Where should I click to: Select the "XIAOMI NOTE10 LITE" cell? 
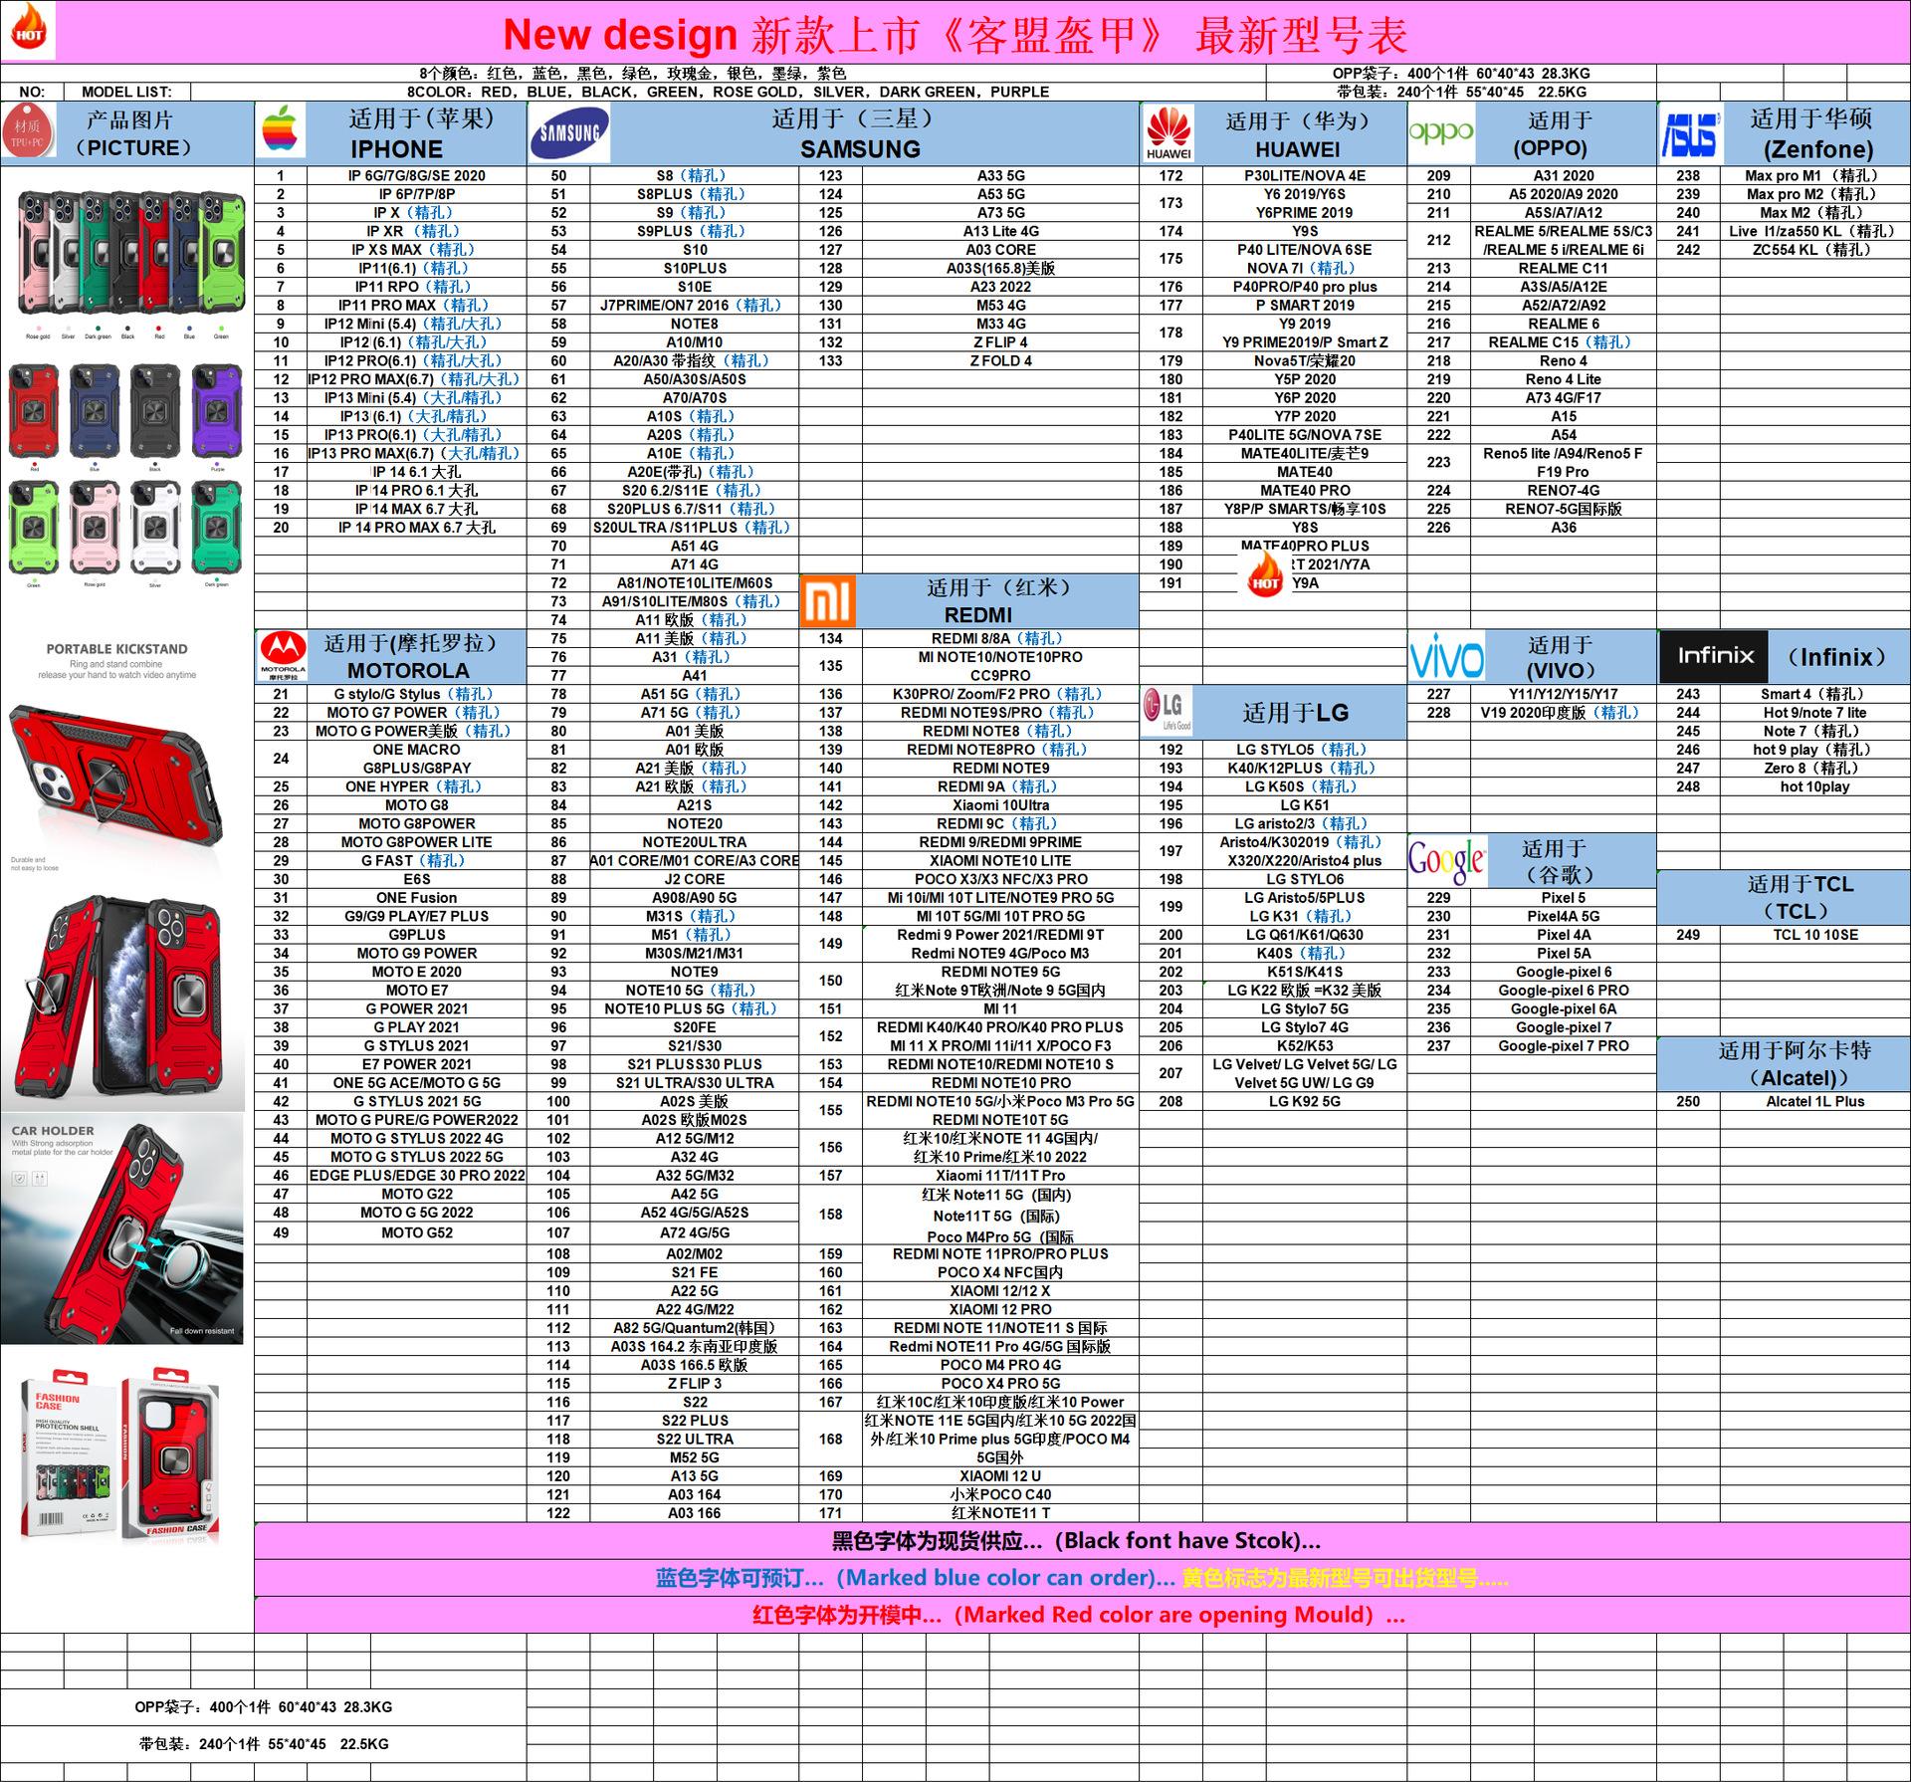coord(1000,861)
